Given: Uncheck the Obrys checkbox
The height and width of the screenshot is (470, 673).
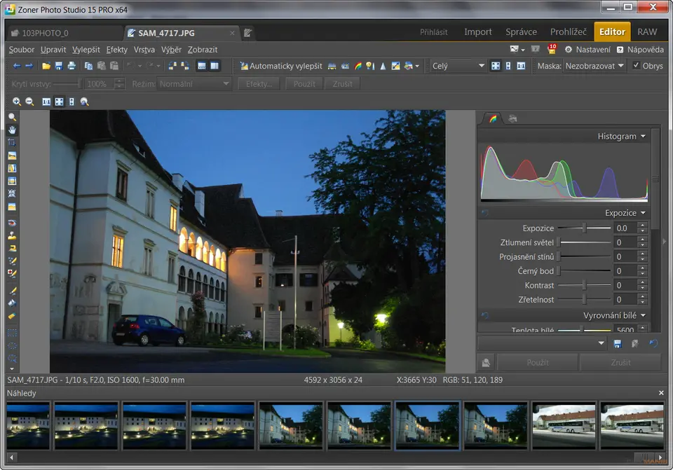Looking at the screenshot, I should click(x=637, y=66).
